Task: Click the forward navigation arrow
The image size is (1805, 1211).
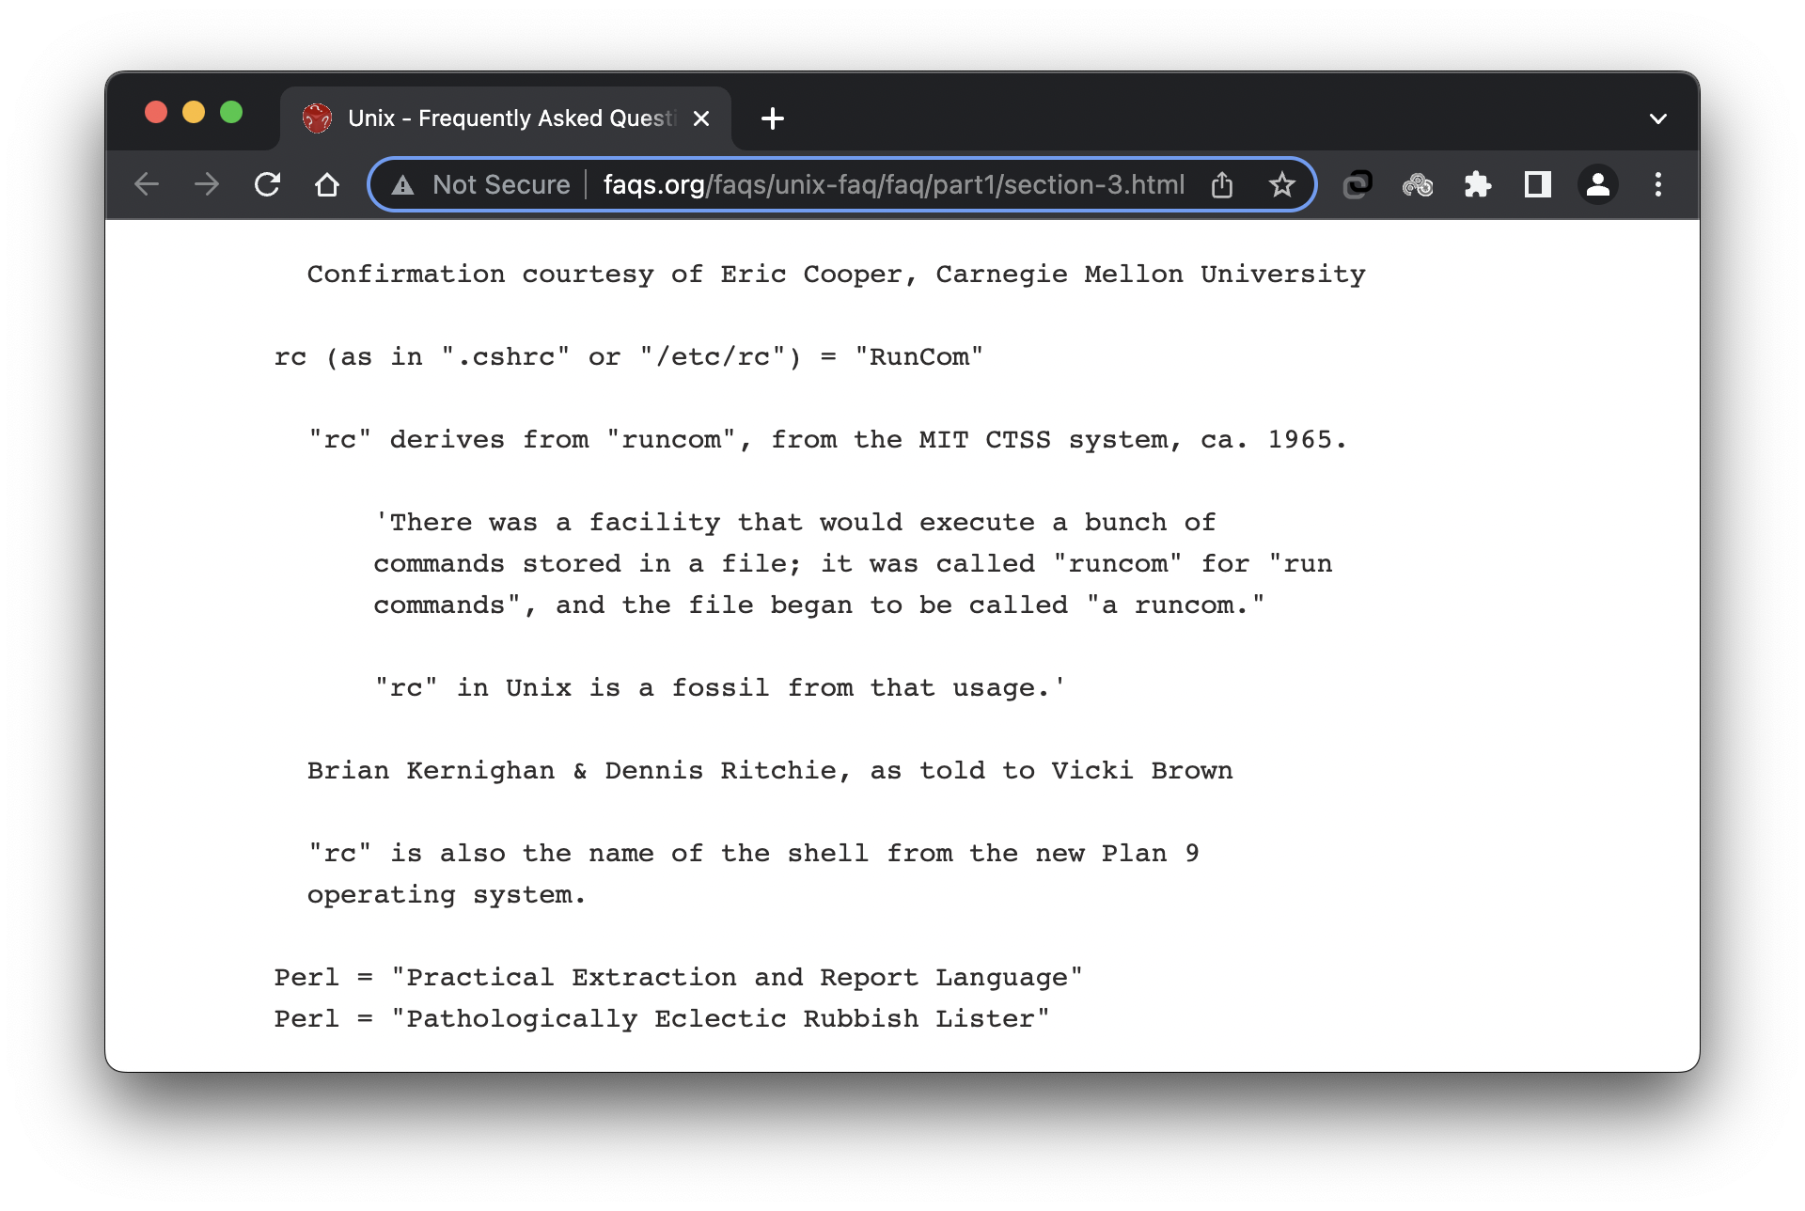Action: [x=207, y=184]
